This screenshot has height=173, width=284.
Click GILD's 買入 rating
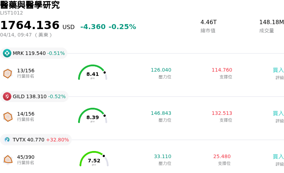(278, 113)
